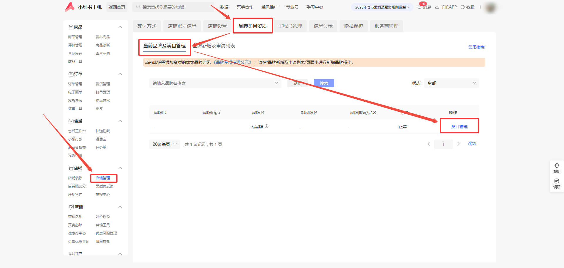This screenshot has height=268, width=564.
Task: Click the 跳转 page jump link
Action: [x=472, y=144]
